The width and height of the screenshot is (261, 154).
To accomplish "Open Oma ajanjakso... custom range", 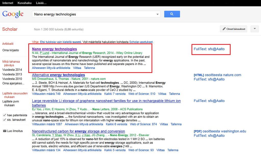I will pos(13,83).
